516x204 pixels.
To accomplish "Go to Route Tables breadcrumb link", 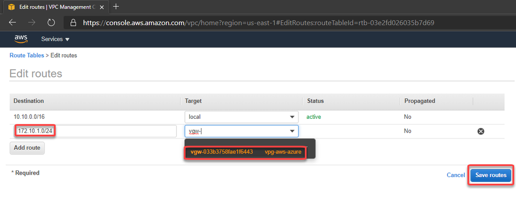I will [x=27, y=56].
